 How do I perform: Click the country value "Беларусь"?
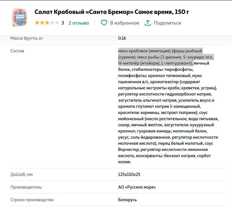[x=128, y=200]
